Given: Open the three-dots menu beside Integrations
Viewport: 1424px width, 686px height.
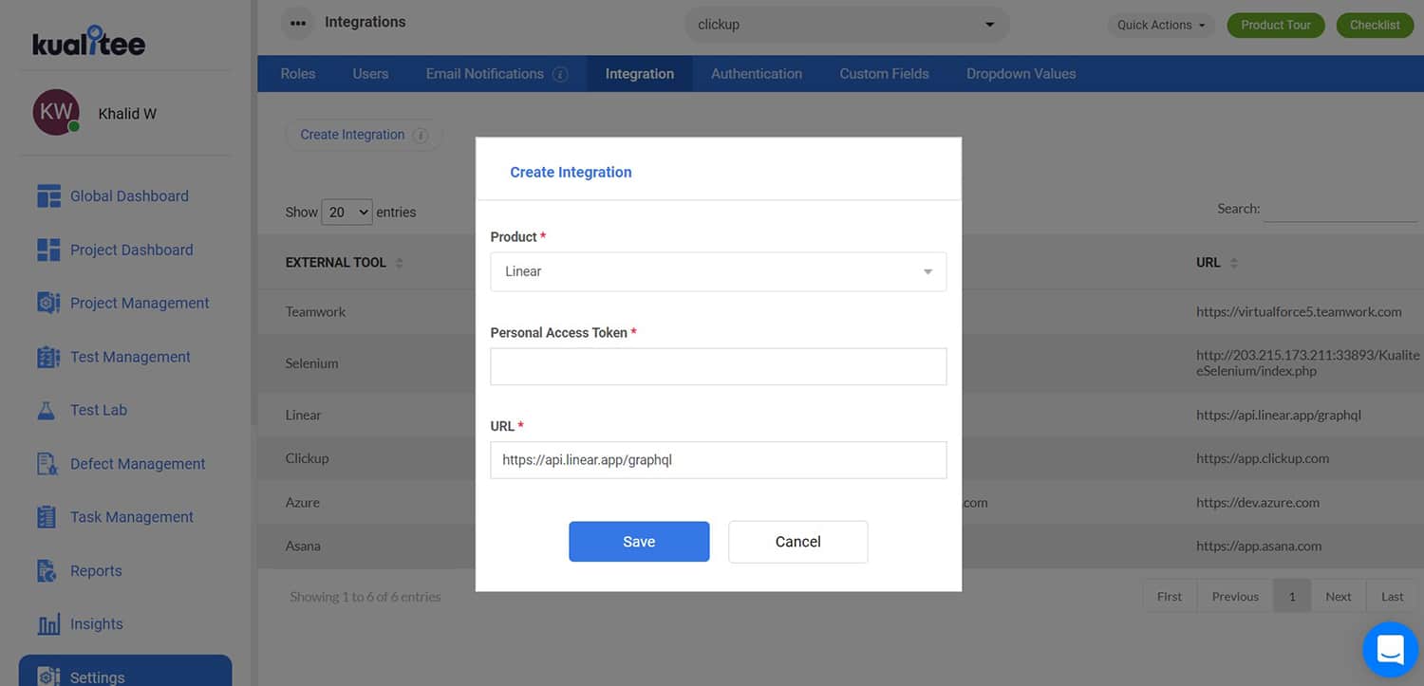Looking at the screenshot, I should pos(297,24).
